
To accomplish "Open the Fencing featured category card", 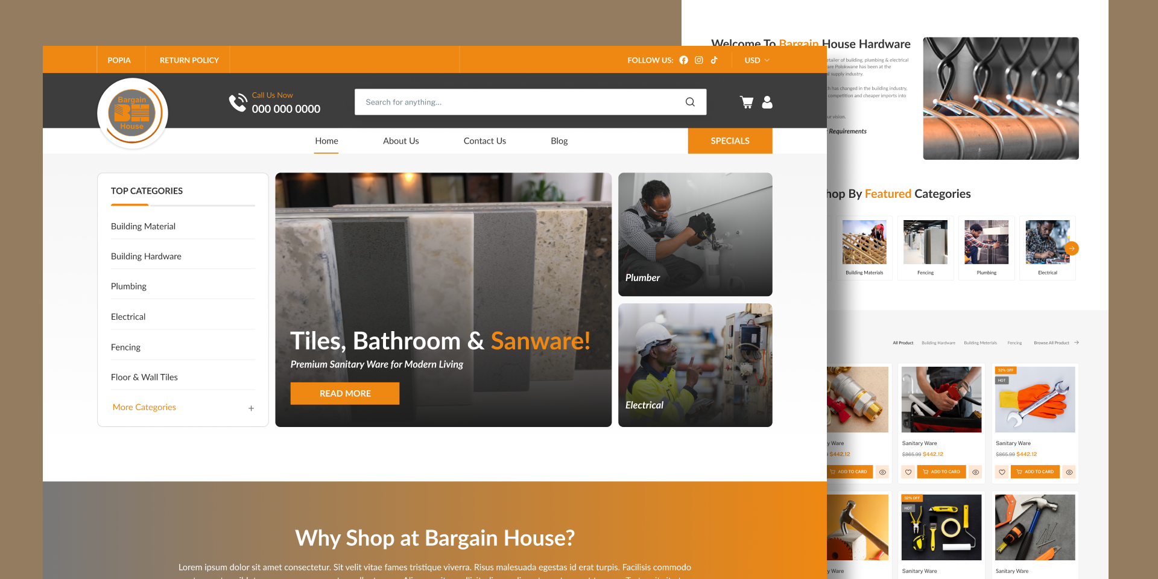I will tap(926, 248).
